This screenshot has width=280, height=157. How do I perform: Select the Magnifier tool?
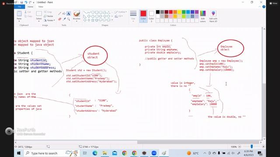tap(69, 19)
